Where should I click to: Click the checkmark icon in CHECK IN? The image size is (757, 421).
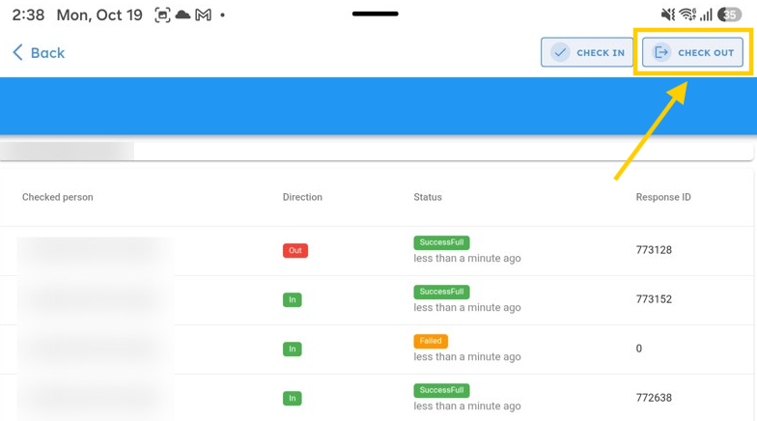tap(560, 52)
